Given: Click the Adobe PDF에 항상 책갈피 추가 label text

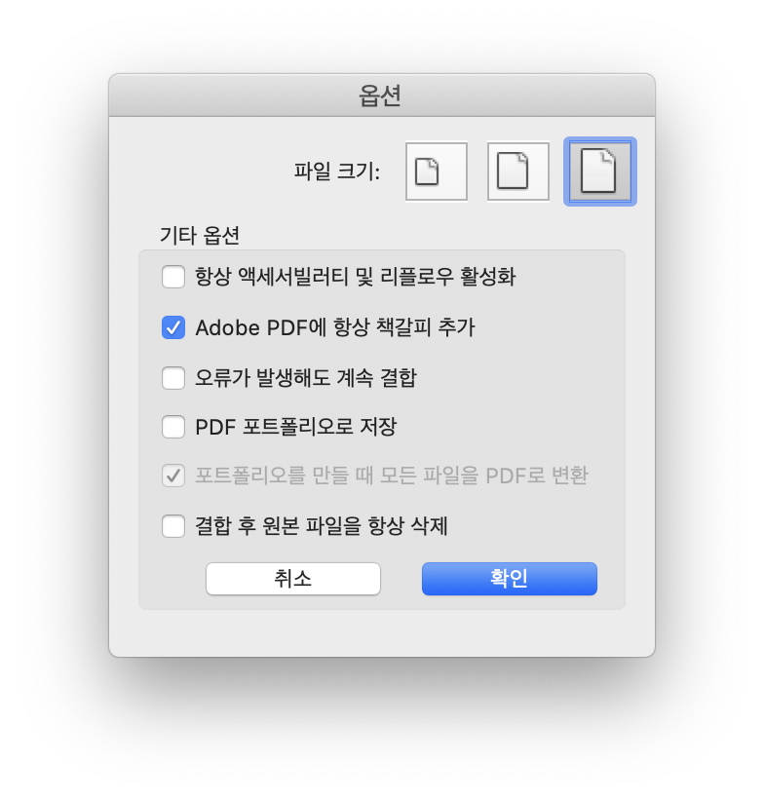Looking at the screenshot, I should tap(335, 327).
